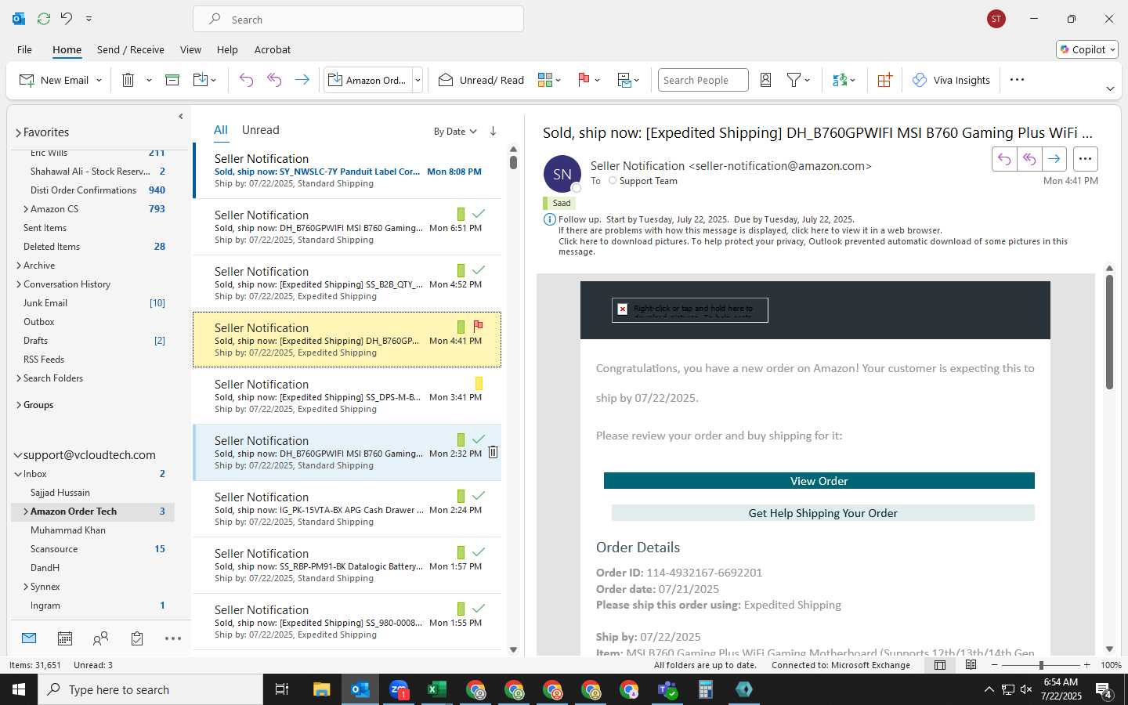Expand the Favorites section
Viewport: 1128px width, 705px height.
18,132
